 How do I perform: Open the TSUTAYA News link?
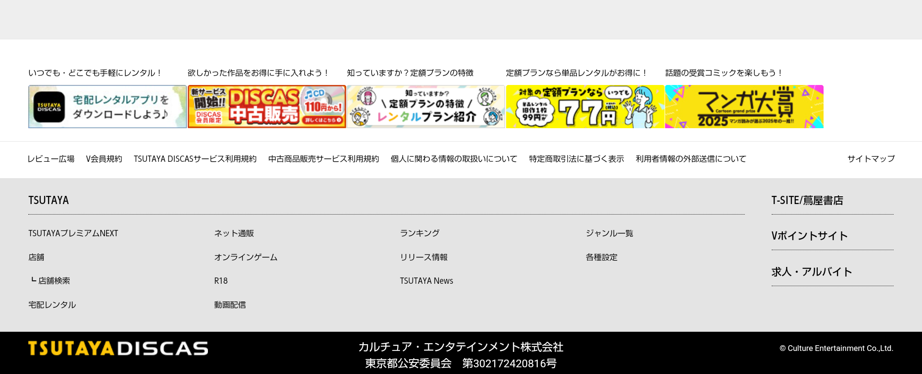[426, 281]
